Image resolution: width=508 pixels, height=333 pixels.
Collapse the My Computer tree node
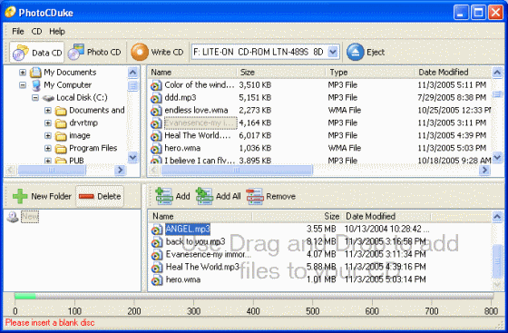click(23, 85)
